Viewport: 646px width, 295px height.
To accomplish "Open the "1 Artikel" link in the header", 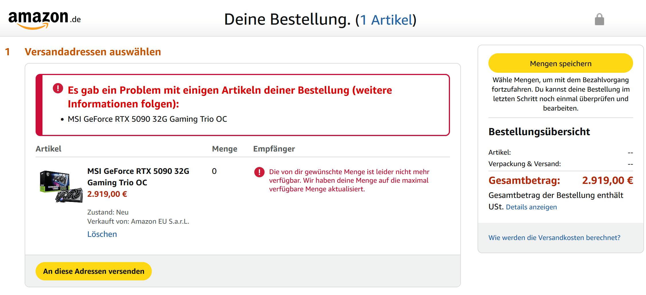I will (x=386, y=20).
